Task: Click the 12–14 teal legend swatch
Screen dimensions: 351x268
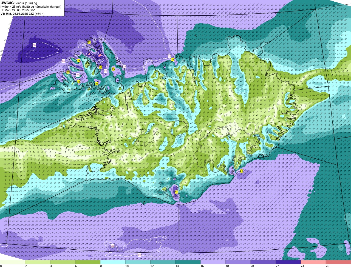Action: pos(163,262)
